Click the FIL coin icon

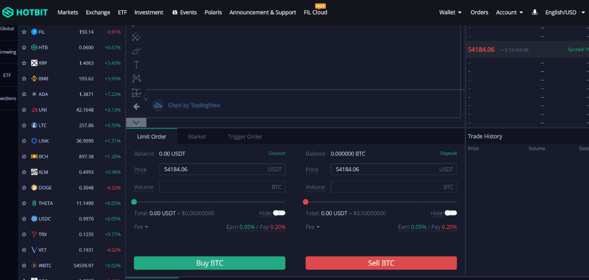click(34, 32)
